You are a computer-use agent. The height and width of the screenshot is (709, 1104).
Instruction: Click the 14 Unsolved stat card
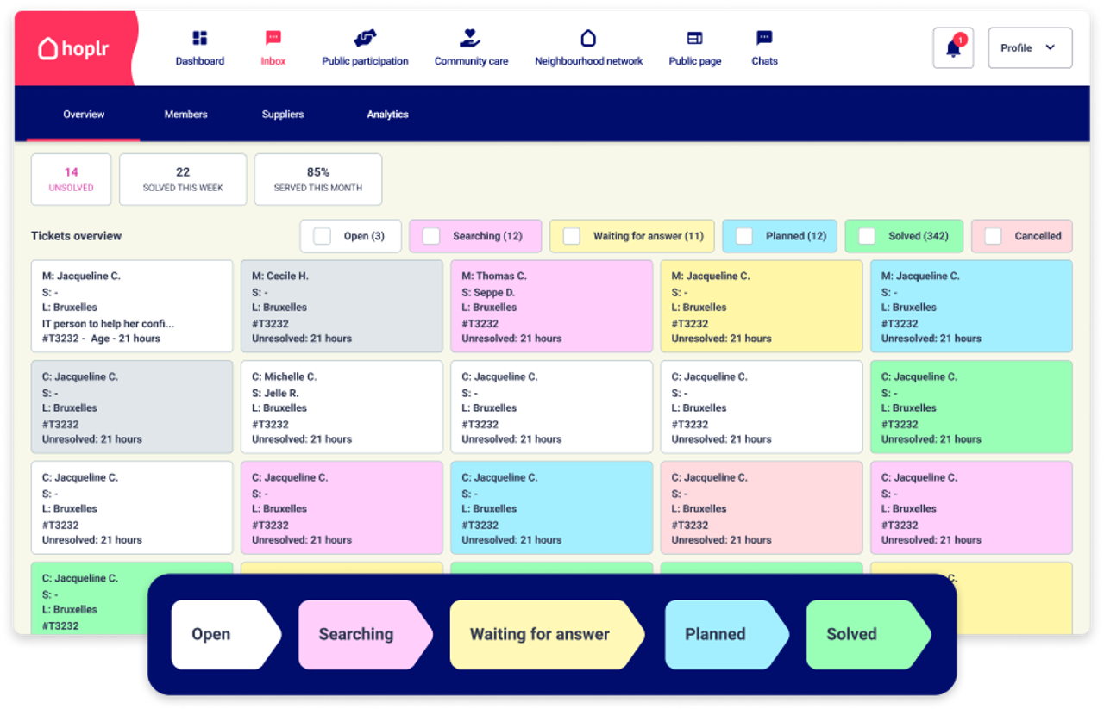tap(71, 179)
